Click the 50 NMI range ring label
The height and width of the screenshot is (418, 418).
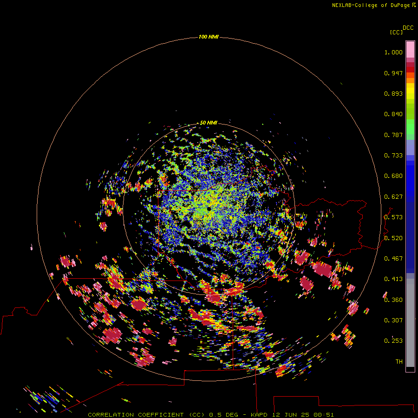click(209, 123)
